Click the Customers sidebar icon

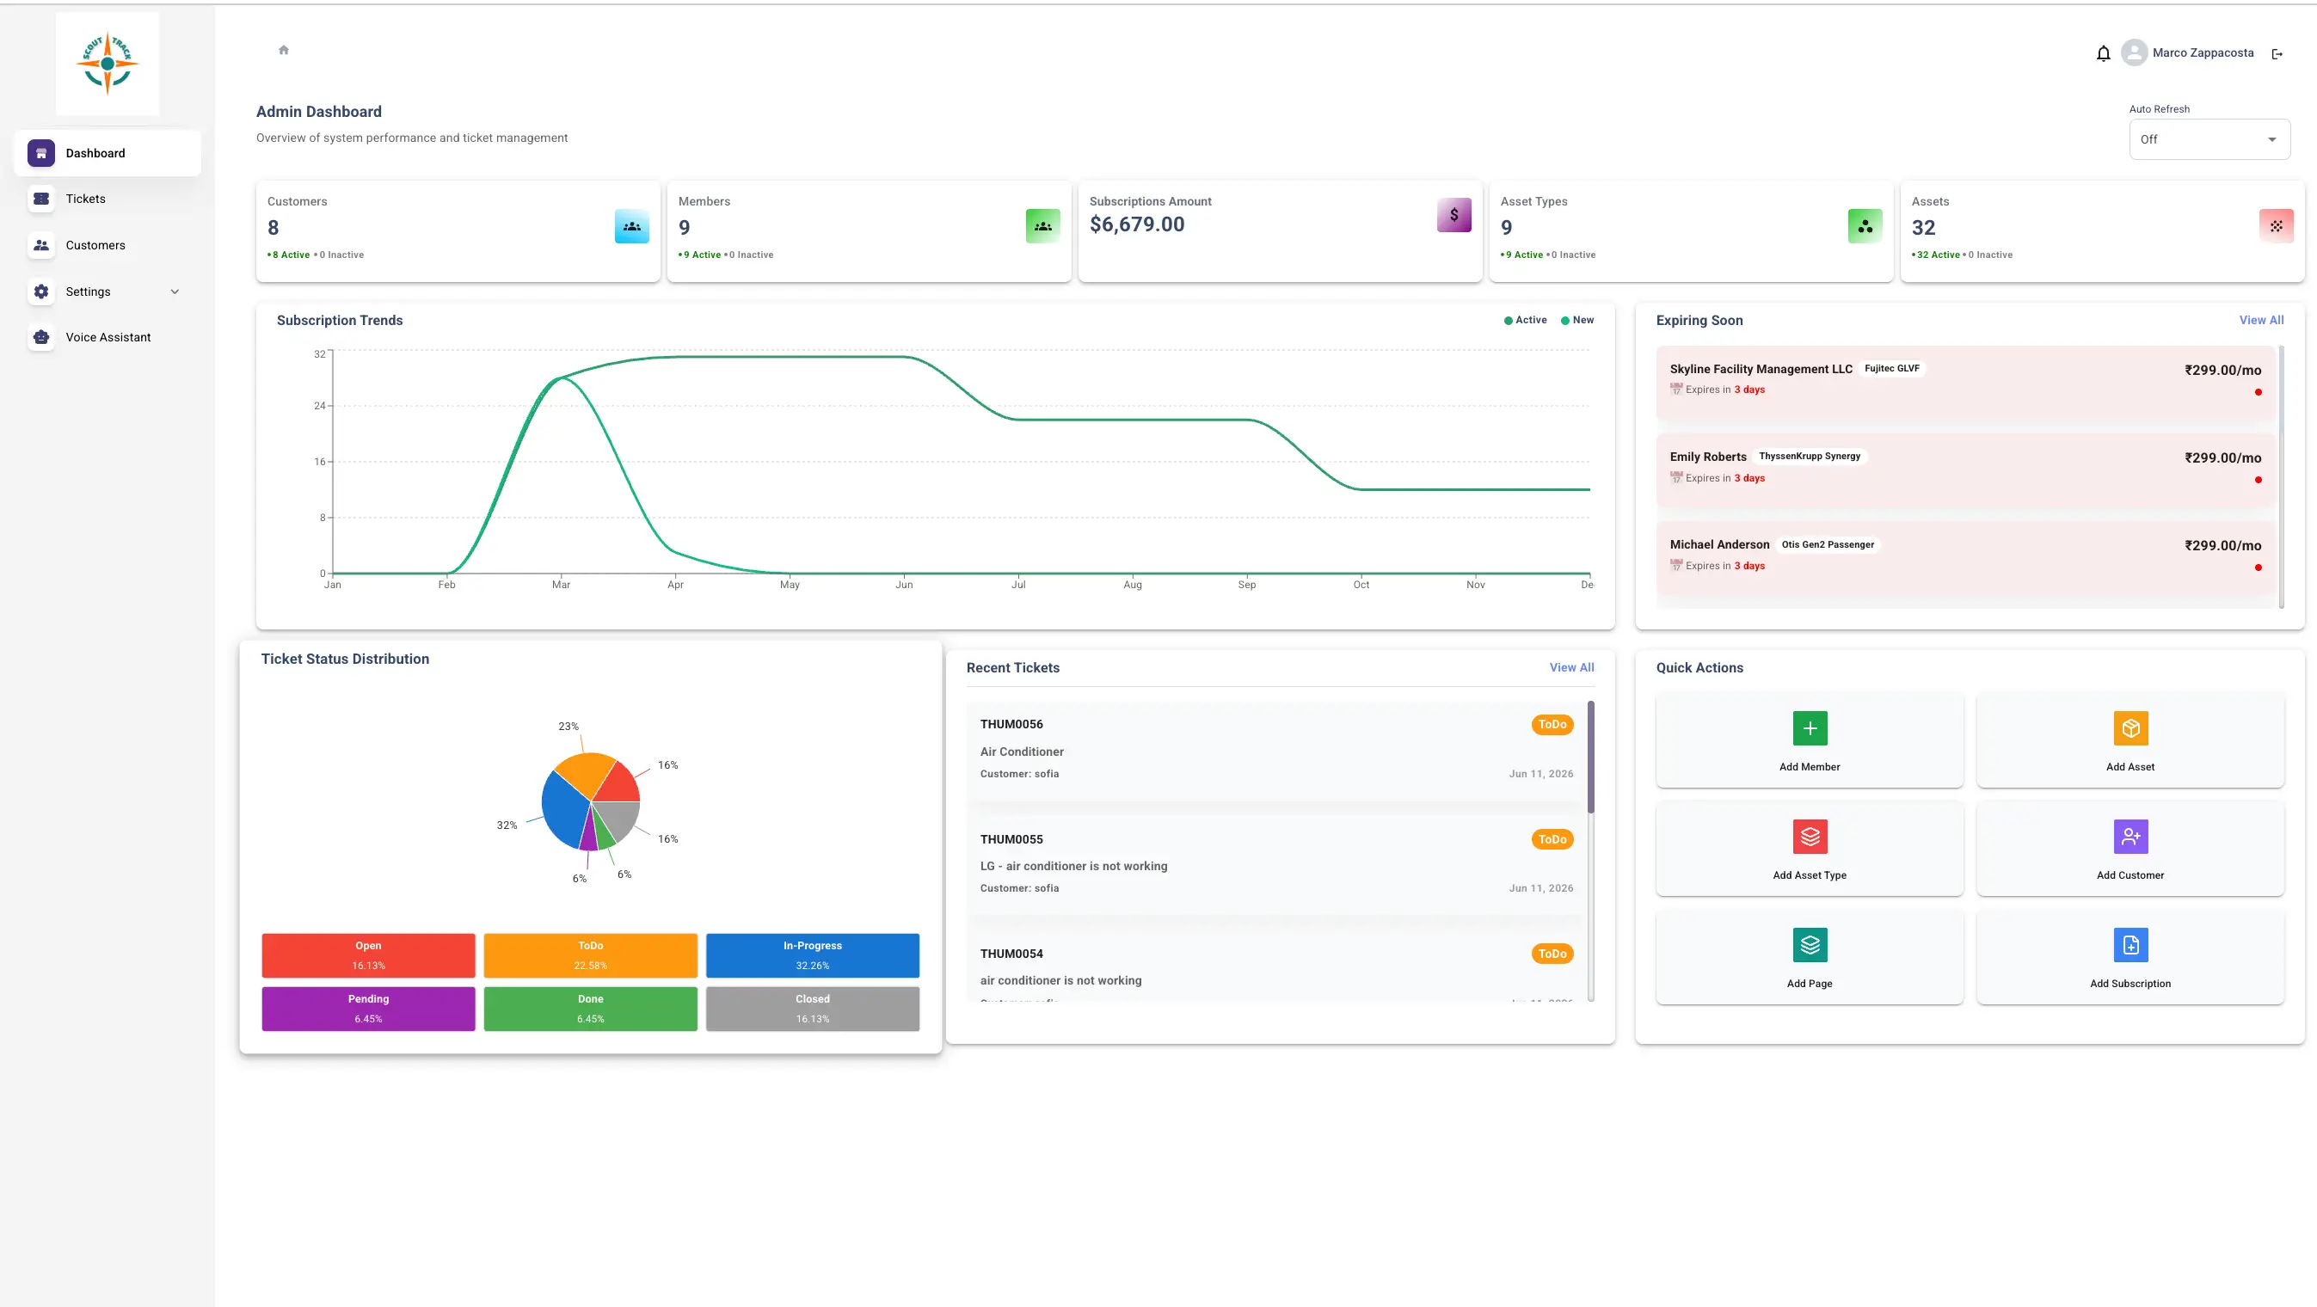click(x=41, y=245)
